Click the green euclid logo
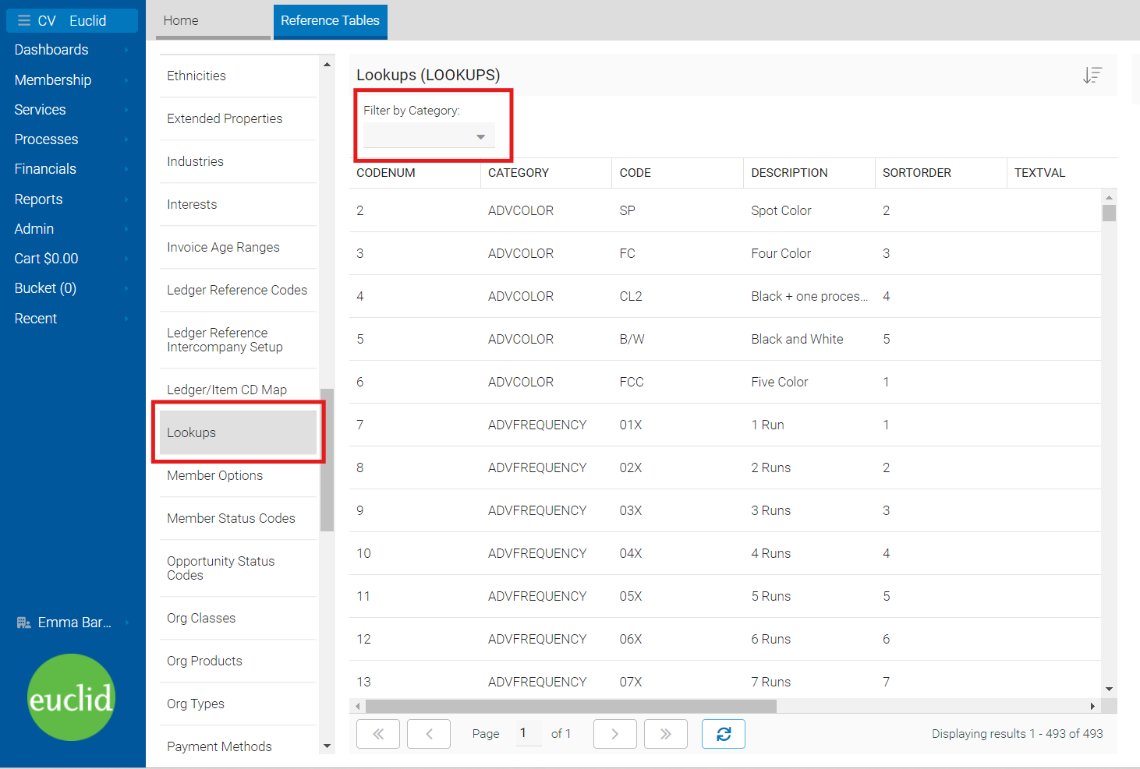1140x769 pixels. (71, 697)
